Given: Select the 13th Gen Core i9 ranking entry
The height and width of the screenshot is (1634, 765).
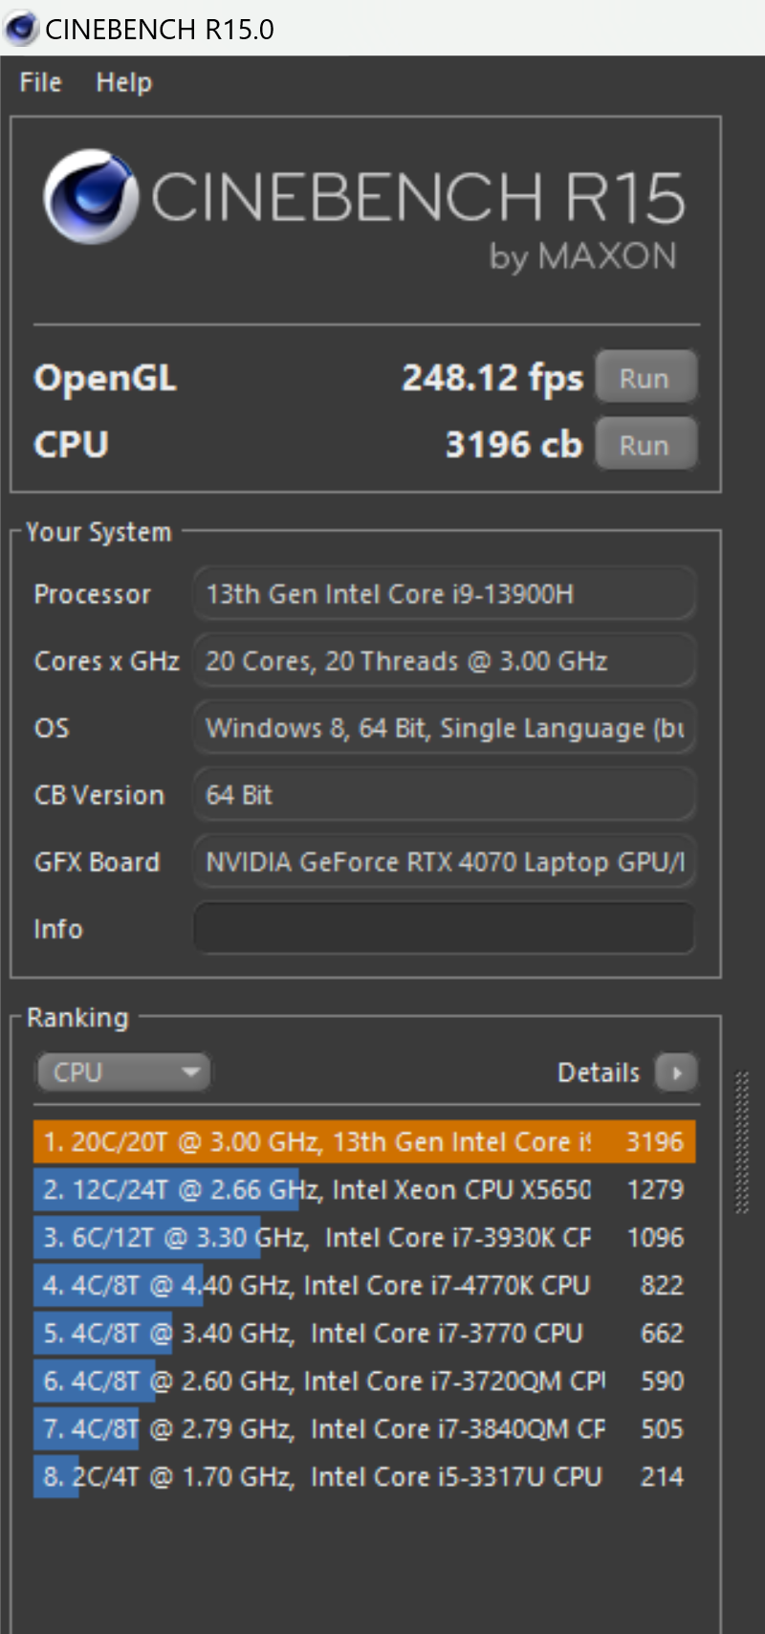Looking at the screenshot, I should click(364, 1142).
